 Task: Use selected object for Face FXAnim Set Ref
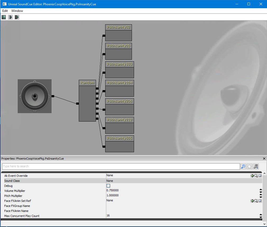pos(252,201)
